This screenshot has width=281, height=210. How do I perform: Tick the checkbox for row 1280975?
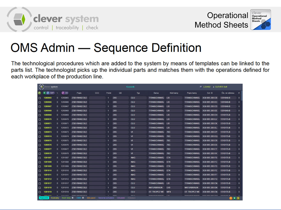coord(40,141)
